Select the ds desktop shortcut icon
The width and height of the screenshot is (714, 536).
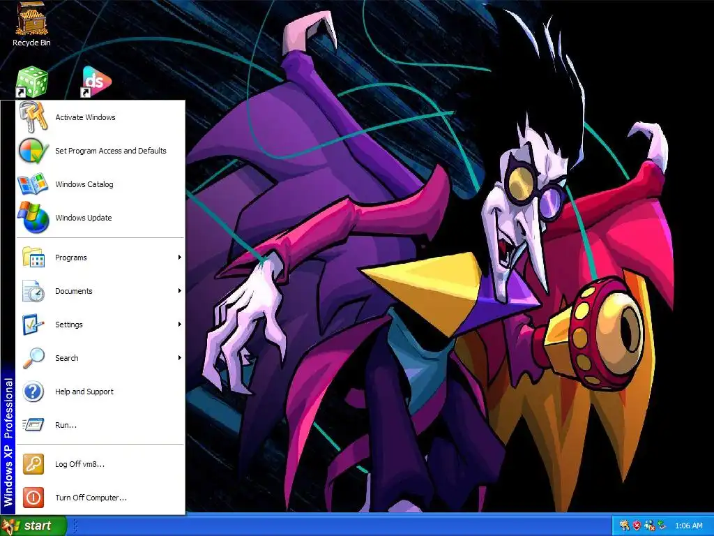(96, 82)
